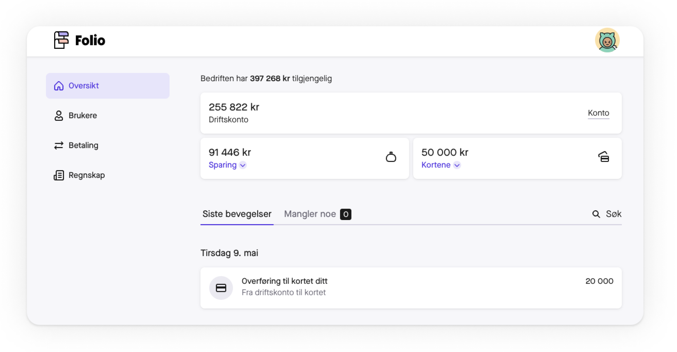This screenshot has height=352, width=677.
Task: Open the Sparing accounts label
Action: pyautogui.click(x=222, y=165)
